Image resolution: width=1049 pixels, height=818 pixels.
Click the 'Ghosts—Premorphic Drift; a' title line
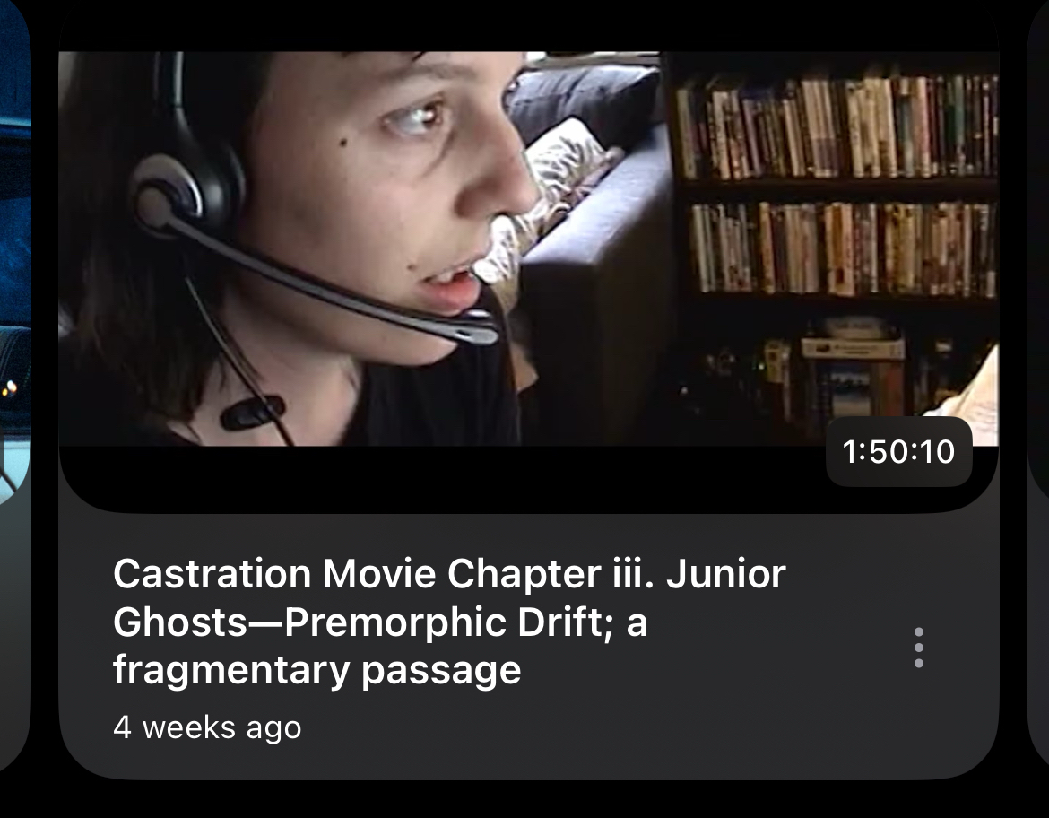pos(380,622)
